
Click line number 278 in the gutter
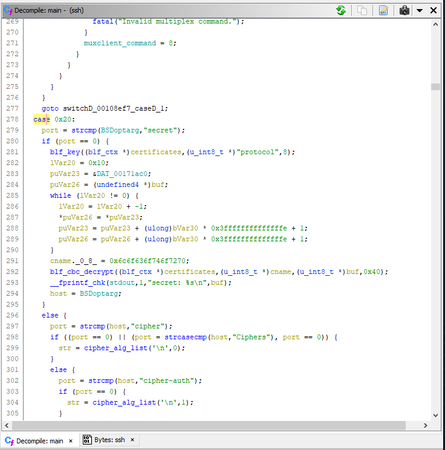pos(12,119)
